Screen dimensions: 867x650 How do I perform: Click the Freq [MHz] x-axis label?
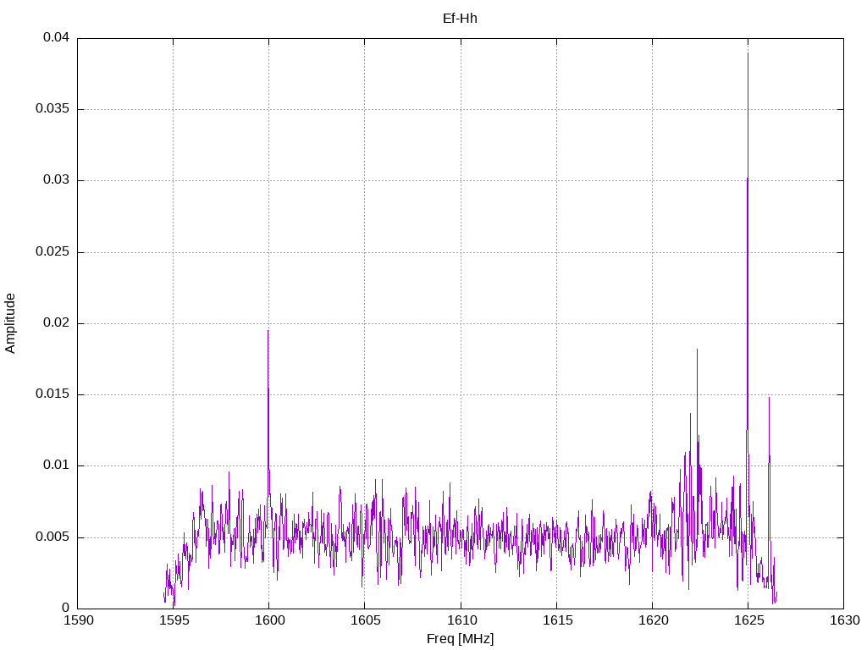click(460, 638)
